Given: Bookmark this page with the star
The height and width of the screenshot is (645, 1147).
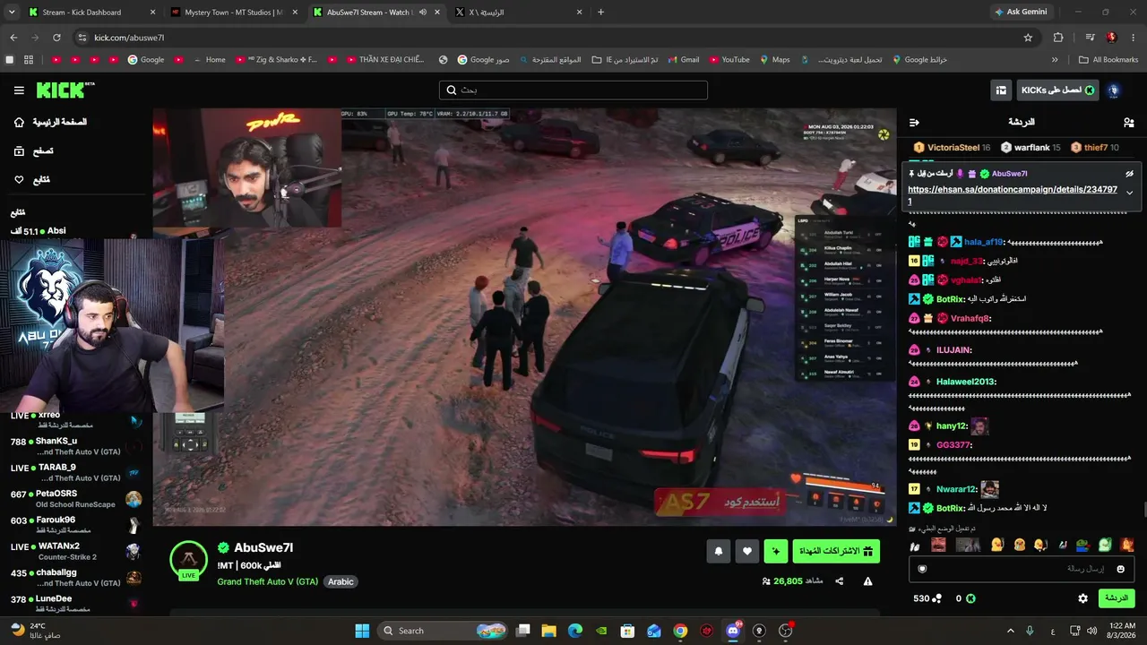Looking at the screenshot, I should 1028,38.
